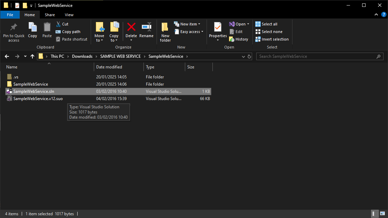Open Customize Quick Access Toolbar dropdown

coord(31,6)
